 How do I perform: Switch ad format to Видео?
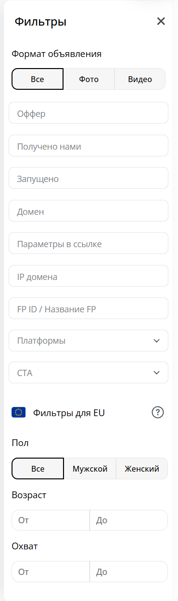coord(140,79)
